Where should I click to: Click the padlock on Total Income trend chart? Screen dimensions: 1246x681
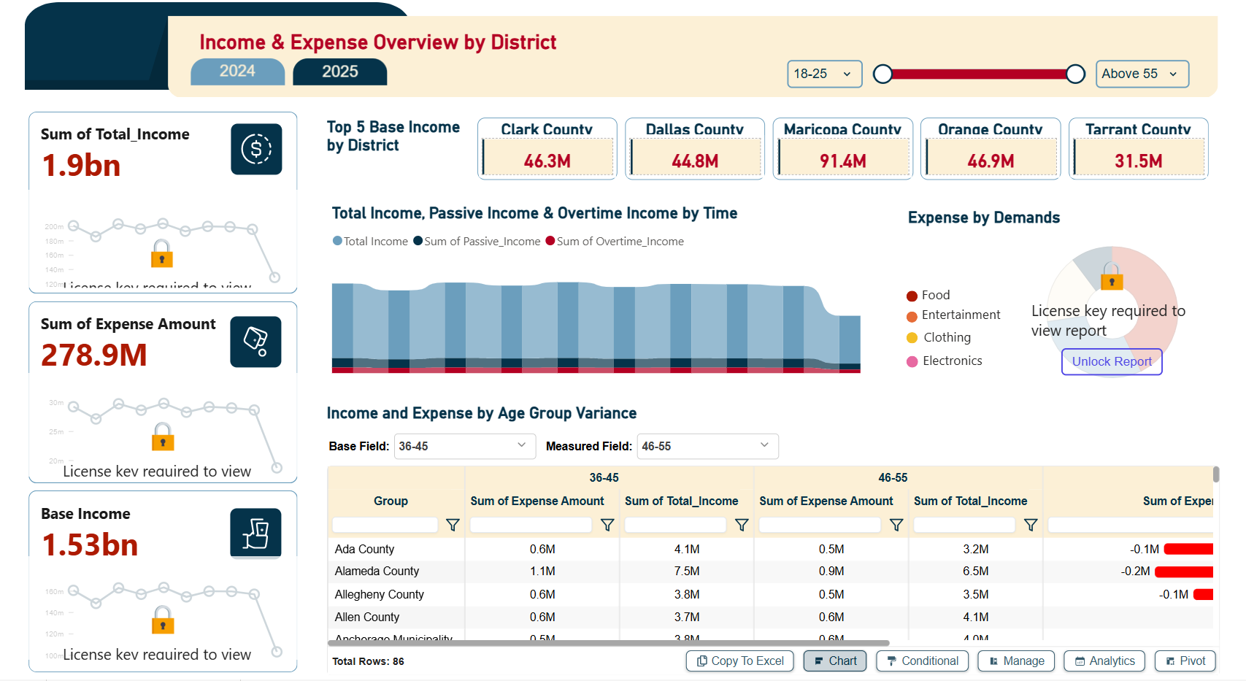click(x=162, y=253)
